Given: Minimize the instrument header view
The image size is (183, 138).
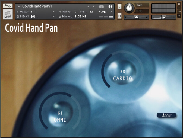Looking at the screenshot, I should point(179,8).
